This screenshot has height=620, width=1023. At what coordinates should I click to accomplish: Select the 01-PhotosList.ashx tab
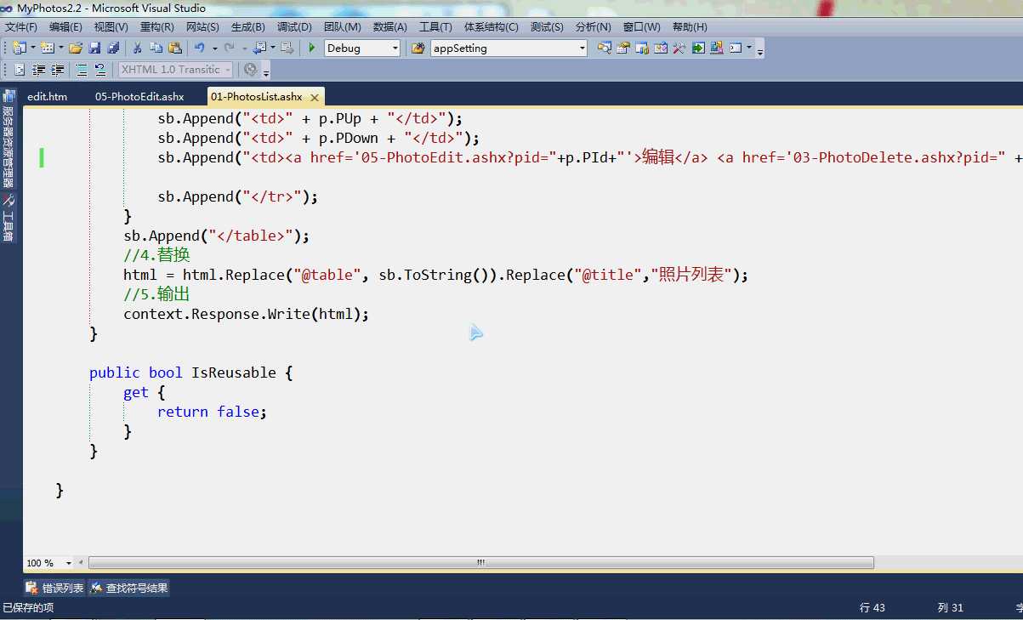pyautogui.click(x=256, y=97)
